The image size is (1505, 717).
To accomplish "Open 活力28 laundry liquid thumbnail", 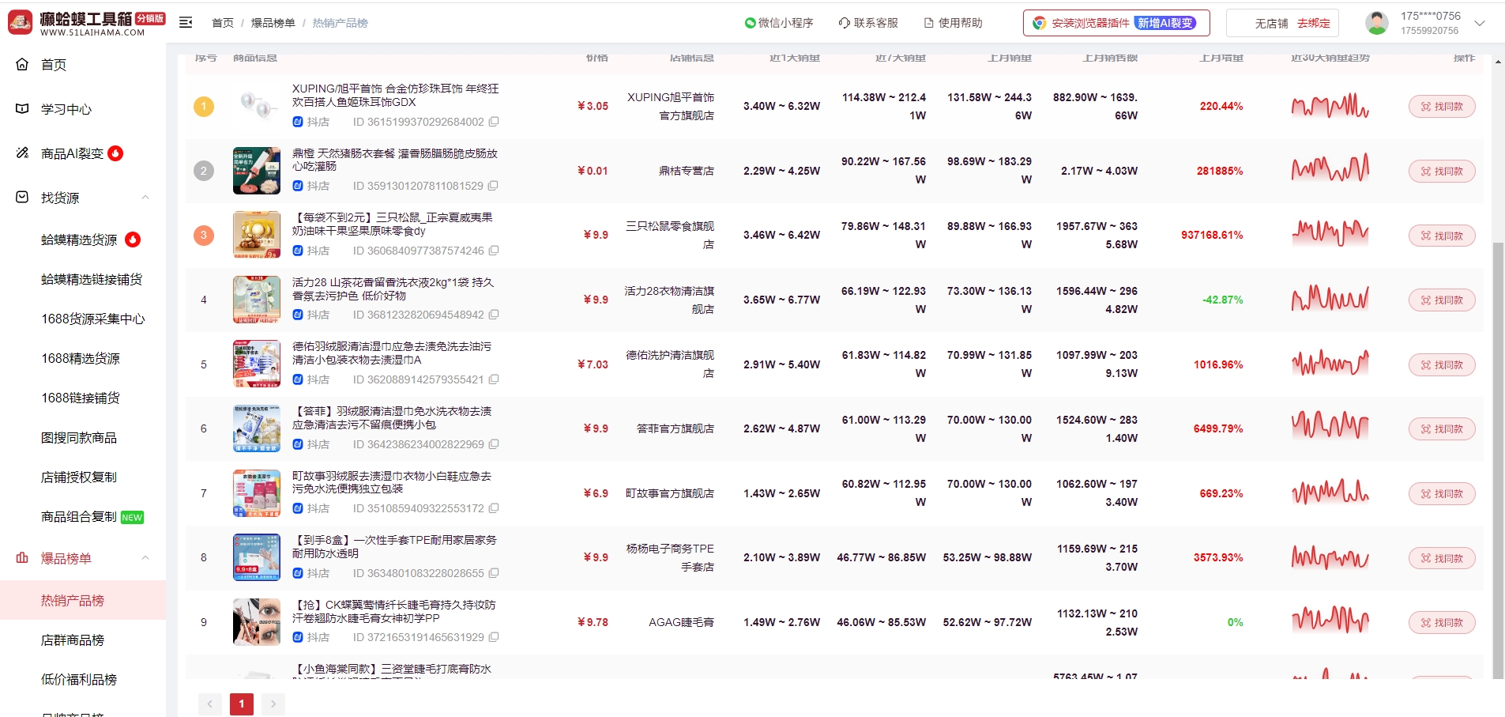I will pos(257,300).
